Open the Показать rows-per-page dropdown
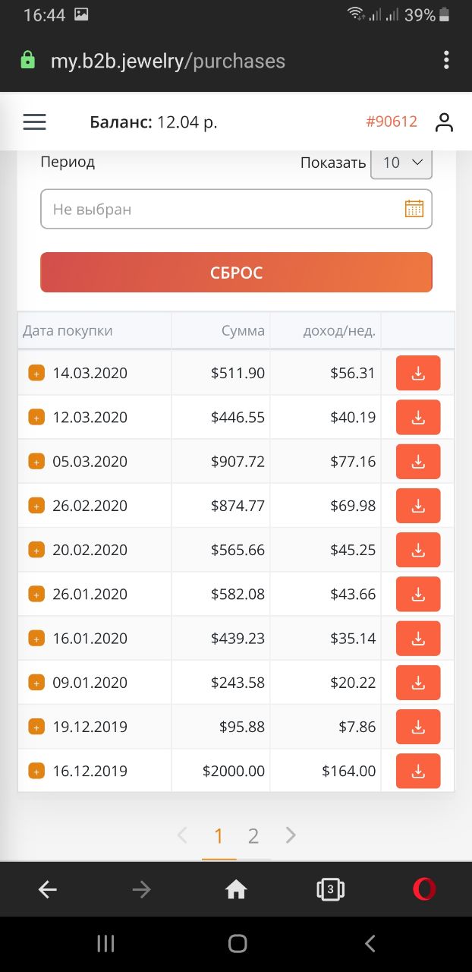Viewport: 472px width, 972px height. tap(401, 163)
